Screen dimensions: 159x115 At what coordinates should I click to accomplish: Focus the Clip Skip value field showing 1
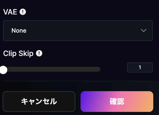140,68
